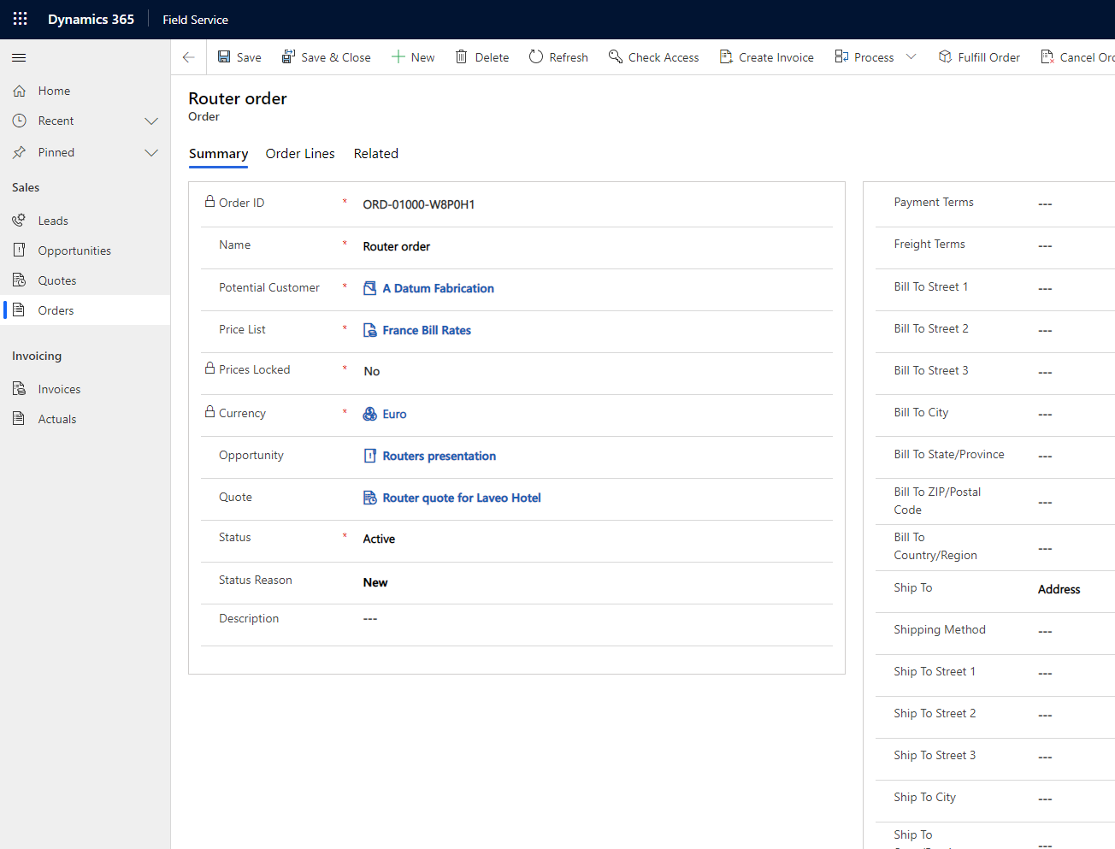Click the Home house icon in sidebar
The height and width of the screenshot is (849, 1115).
click(x=19, y=91)
